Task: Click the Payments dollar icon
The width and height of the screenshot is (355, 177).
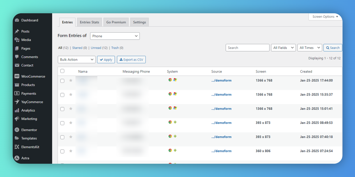Action: pos(17,93)
